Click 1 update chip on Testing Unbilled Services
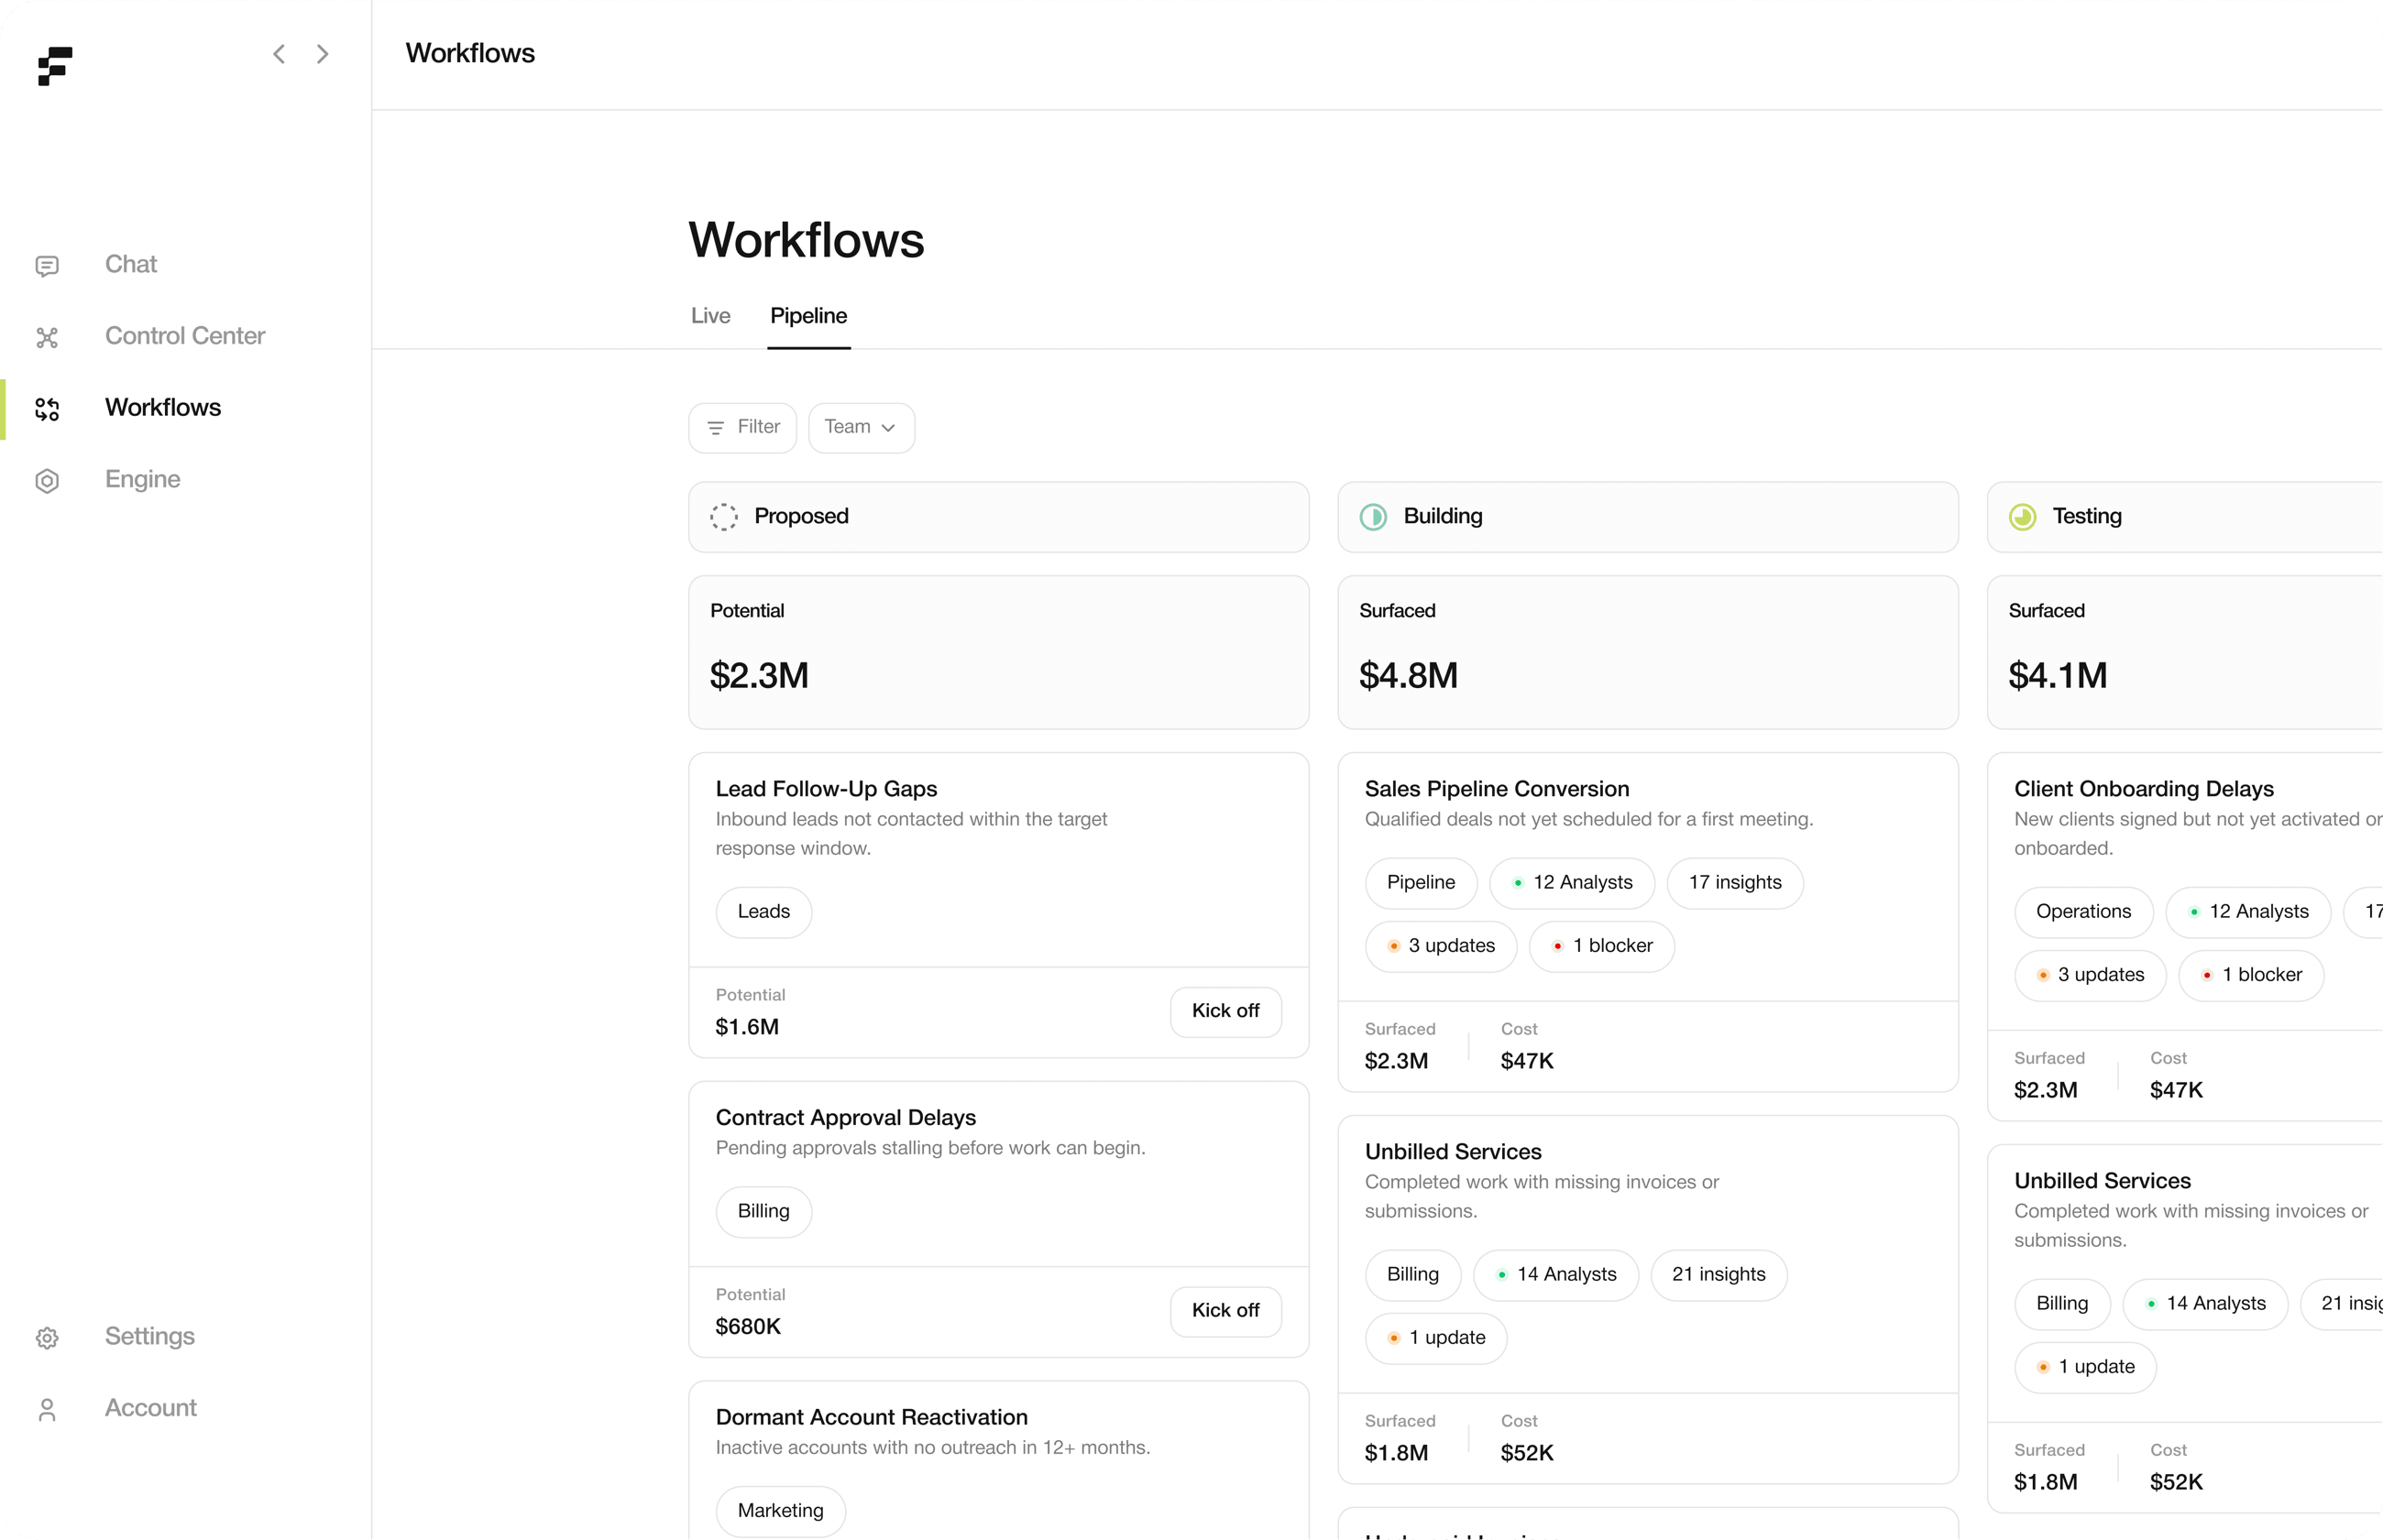This screenshot has height=1540, width=2383. (x=2085, y=1367)
